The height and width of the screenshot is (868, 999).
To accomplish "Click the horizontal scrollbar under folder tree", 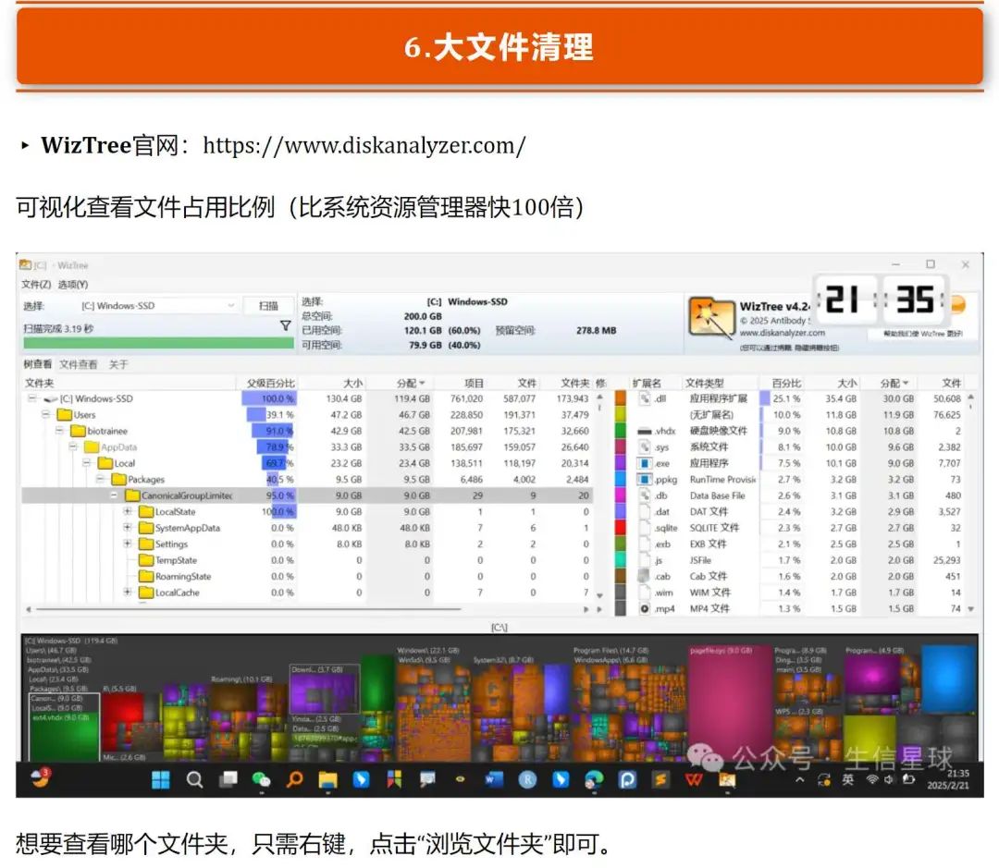I will (249, 609).
